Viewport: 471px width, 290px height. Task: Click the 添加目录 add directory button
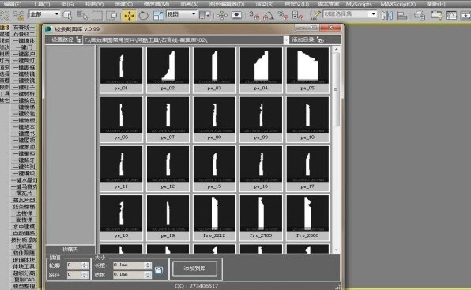307,40
